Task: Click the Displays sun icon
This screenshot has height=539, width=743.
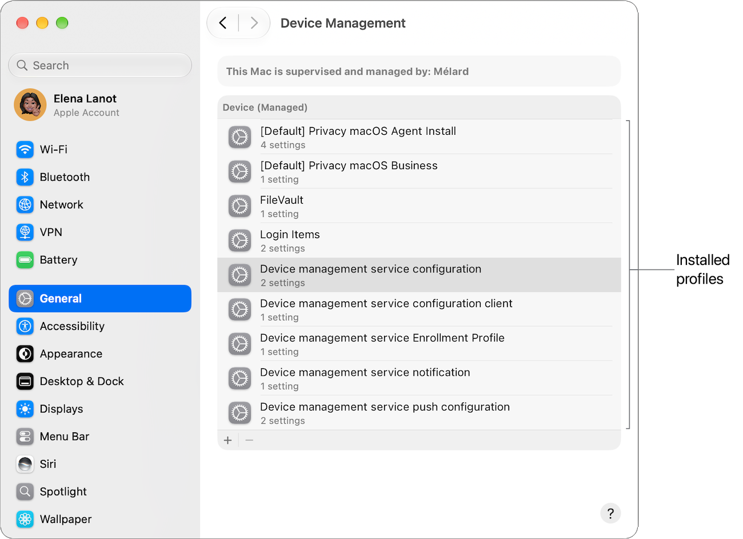Action: [x=25, y=409]
